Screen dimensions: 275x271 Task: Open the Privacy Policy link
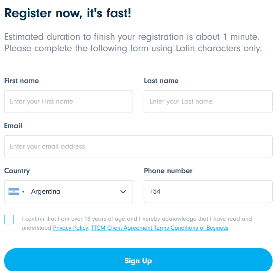(x=70, y=228)
